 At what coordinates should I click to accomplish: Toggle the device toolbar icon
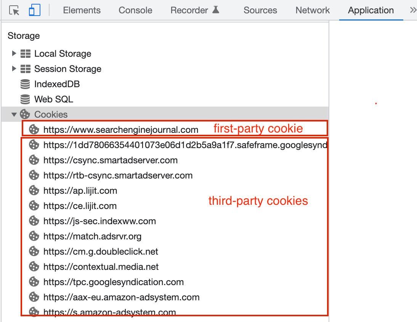pyautogui.click(x=34, y=10)
